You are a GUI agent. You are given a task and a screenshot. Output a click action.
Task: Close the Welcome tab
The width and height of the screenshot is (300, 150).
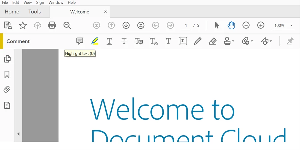[105, 12]
